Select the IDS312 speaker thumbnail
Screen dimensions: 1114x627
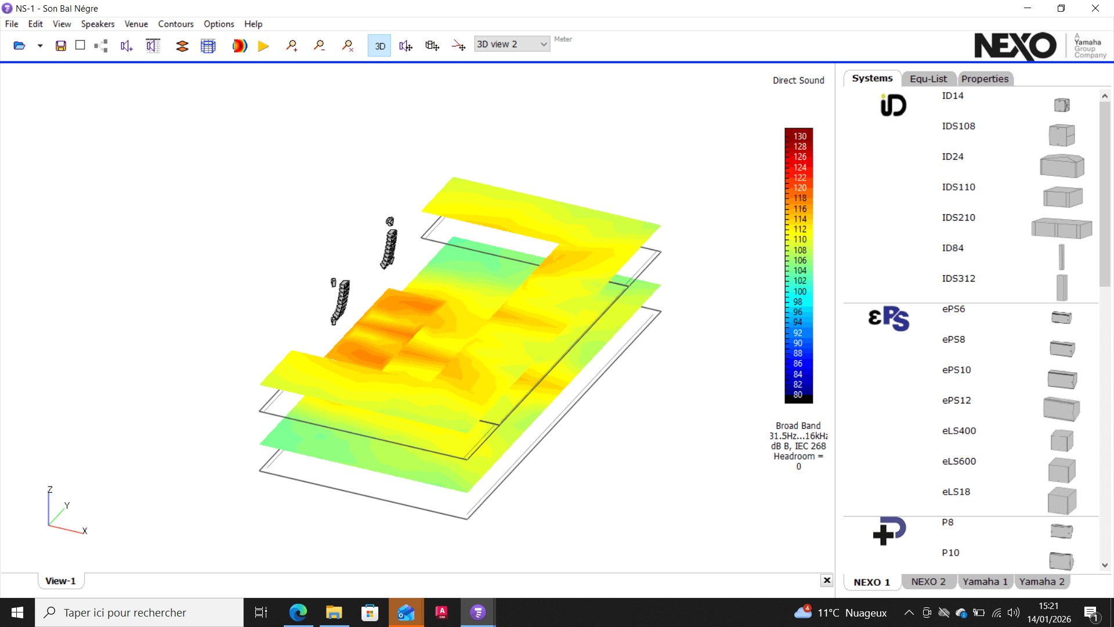1062,287
